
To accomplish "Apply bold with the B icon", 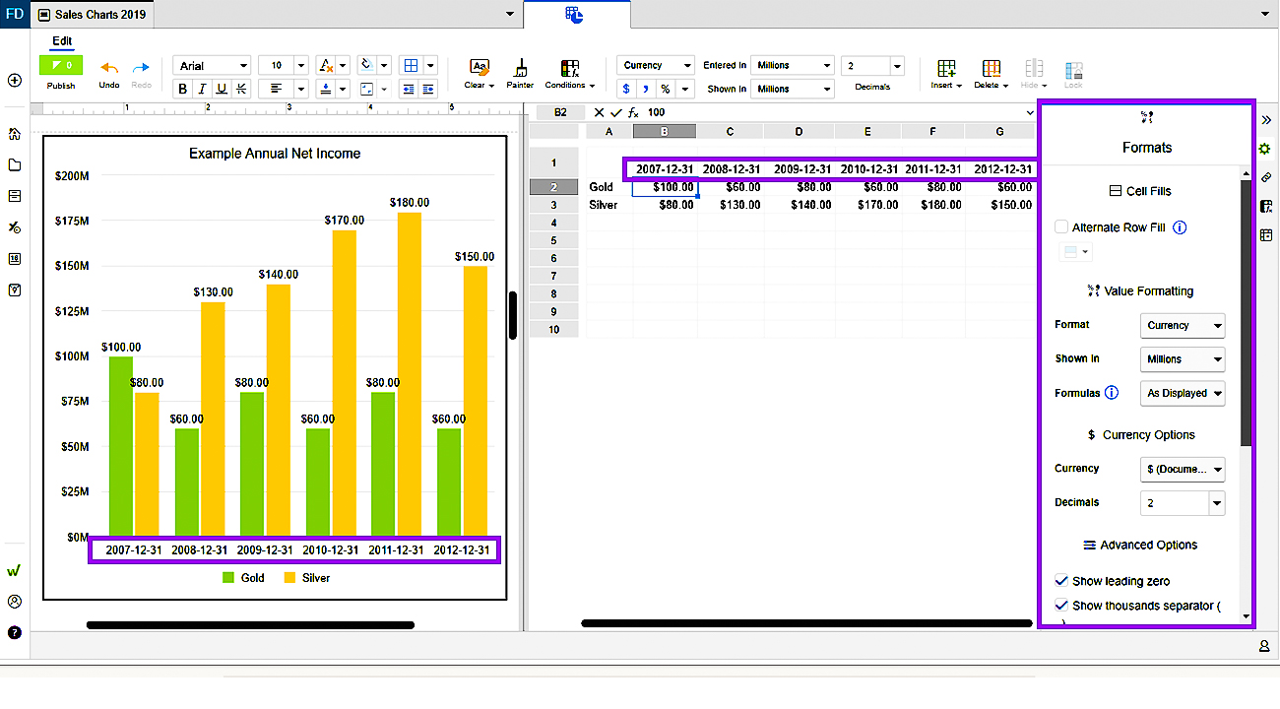I will pyautogui.click(x=183, y=89).
